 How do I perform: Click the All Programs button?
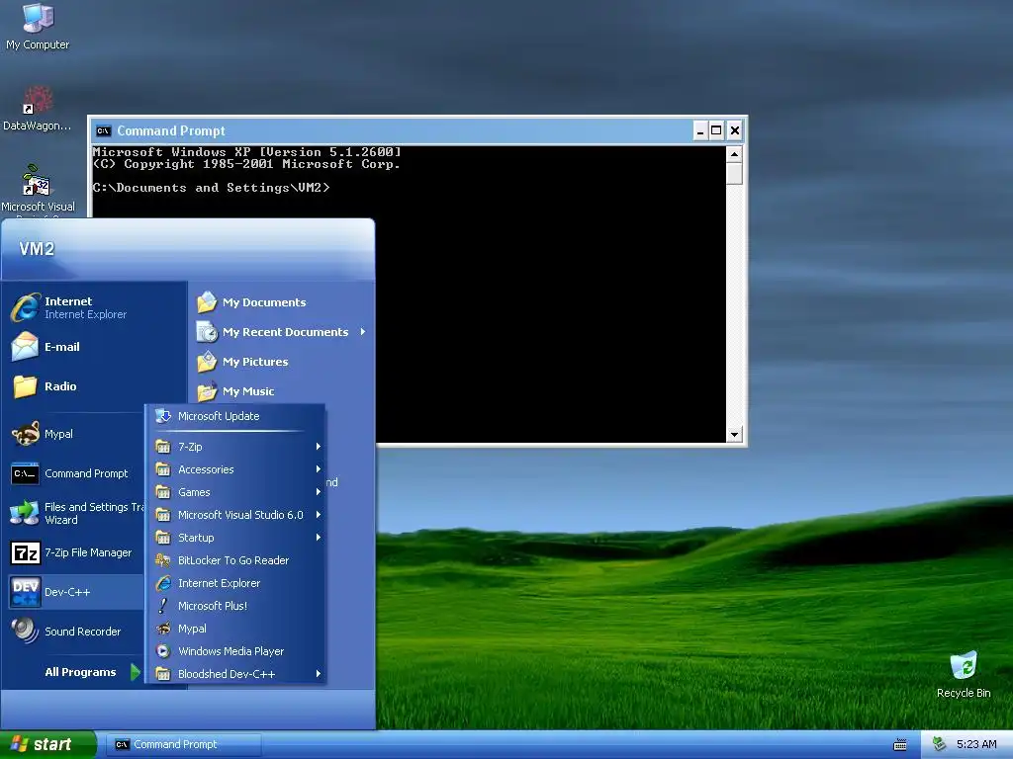[x=90, y=672]
